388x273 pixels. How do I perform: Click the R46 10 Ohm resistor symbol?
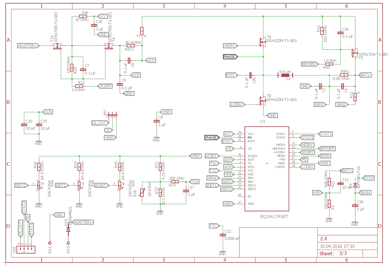[83, 16]
